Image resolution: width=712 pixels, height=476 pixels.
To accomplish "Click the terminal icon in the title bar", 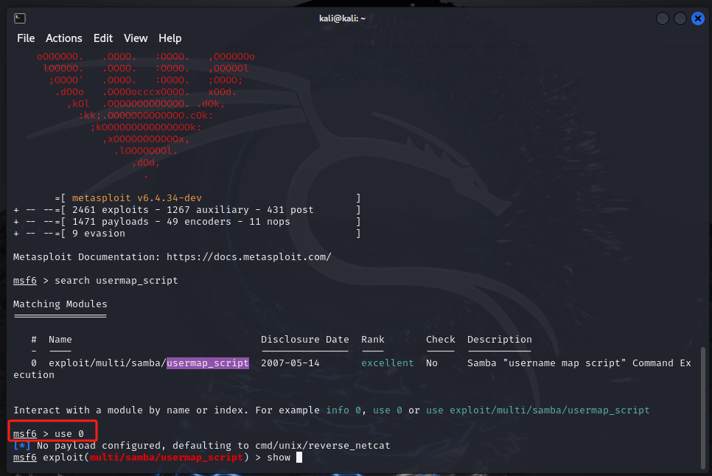I will point(20,18).
